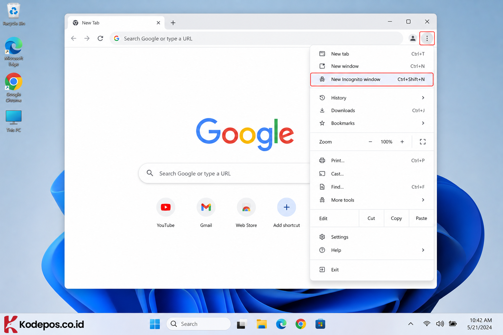The height and width of the screenshot is (335, 503).
Task: Open File Explorer from taskbar
Action: (x=261, y=324)
